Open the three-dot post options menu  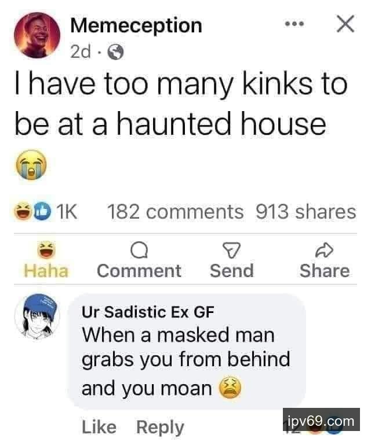pos(294,24)
